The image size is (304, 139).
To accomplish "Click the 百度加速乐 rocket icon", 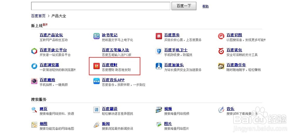I will pyautogui.click(x=159, y=66).
